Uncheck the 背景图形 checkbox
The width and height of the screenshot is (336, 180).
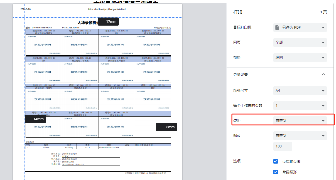(x=276, y=172)
